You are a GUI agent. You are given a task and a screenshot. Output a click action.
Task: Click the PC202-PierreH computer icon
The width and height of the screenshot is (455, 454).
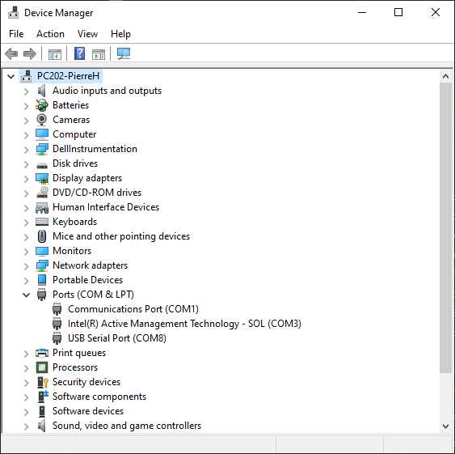pos(27,76)
